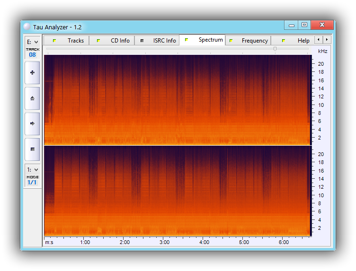This screenshot has width=356, height=271.
Task: Click the slider thumb above the spectrum
Action: (275, 49)
